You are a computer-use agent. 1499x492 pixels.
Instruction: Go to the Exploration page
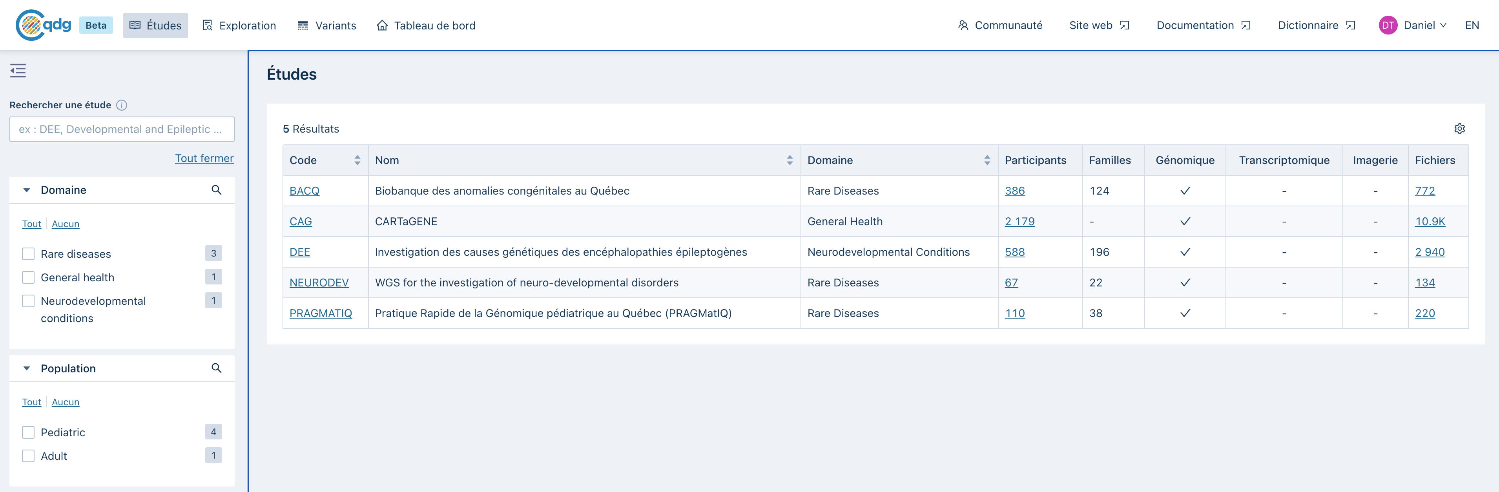point(239,26)
